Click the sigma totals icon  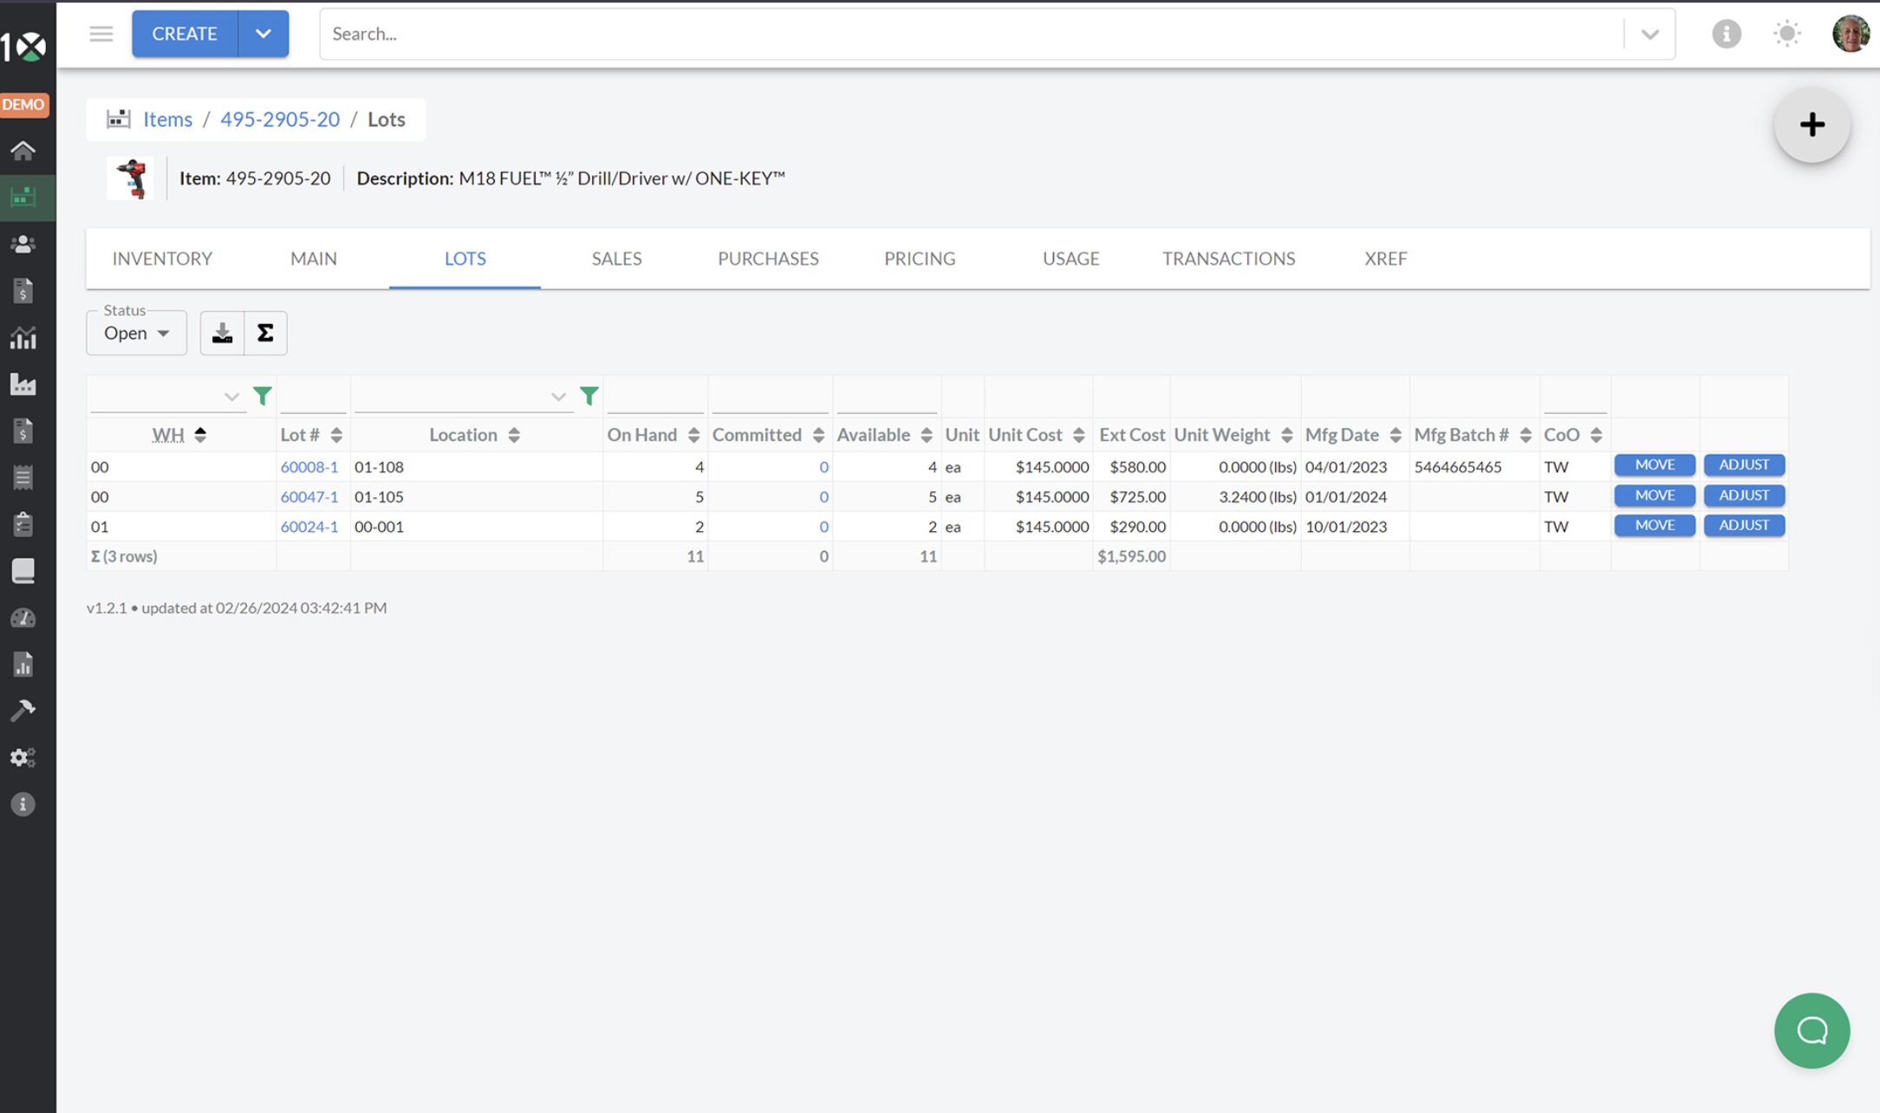(x=265, y=333)
